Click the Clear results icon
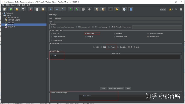The height and width of the screenshot is (104, 185). pos(97,9)
